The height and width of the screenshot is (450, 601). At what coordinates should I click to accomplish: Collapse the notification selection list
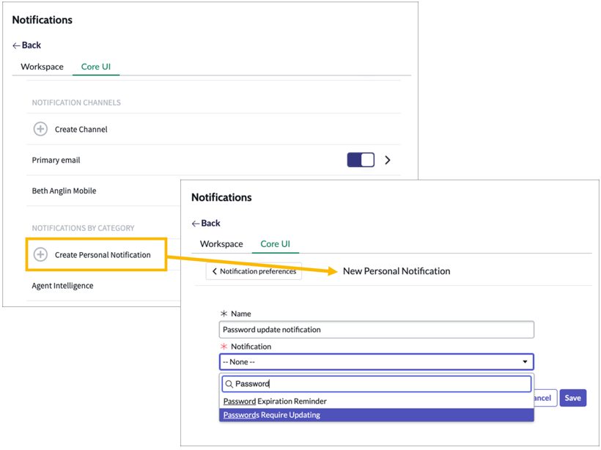525,361
